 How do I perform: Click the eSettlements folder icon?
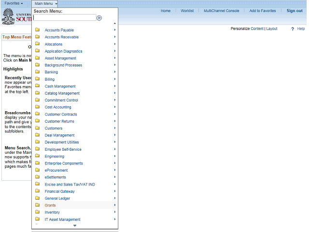click(x=38, y=177)
